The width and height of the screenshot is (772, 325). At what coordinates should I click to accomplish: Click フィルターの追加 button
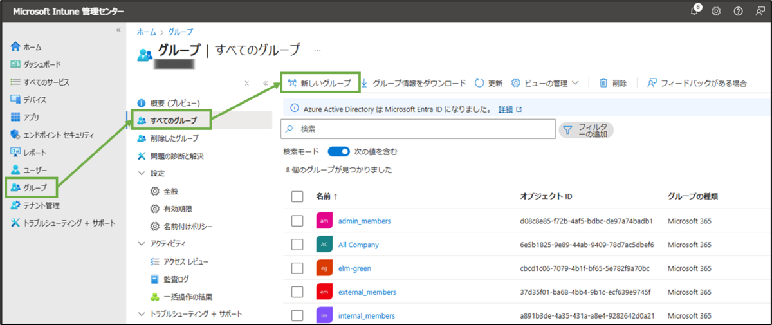(x=586, y=130)
